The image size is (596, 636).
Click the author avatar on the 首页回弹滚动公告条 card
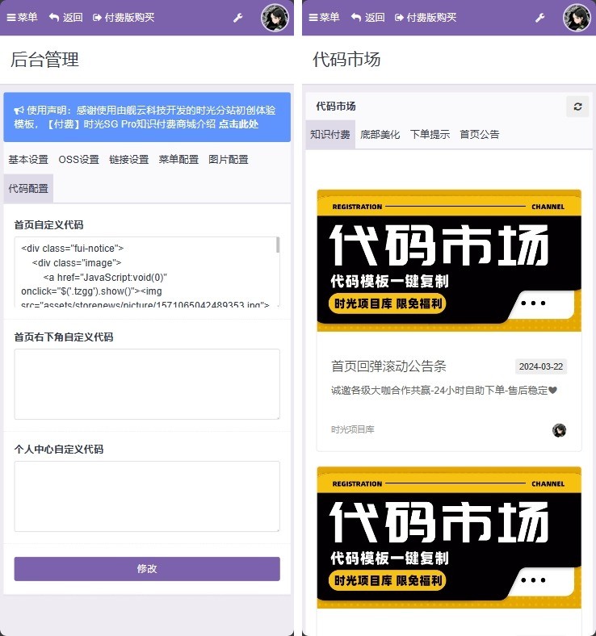[559, 430]
